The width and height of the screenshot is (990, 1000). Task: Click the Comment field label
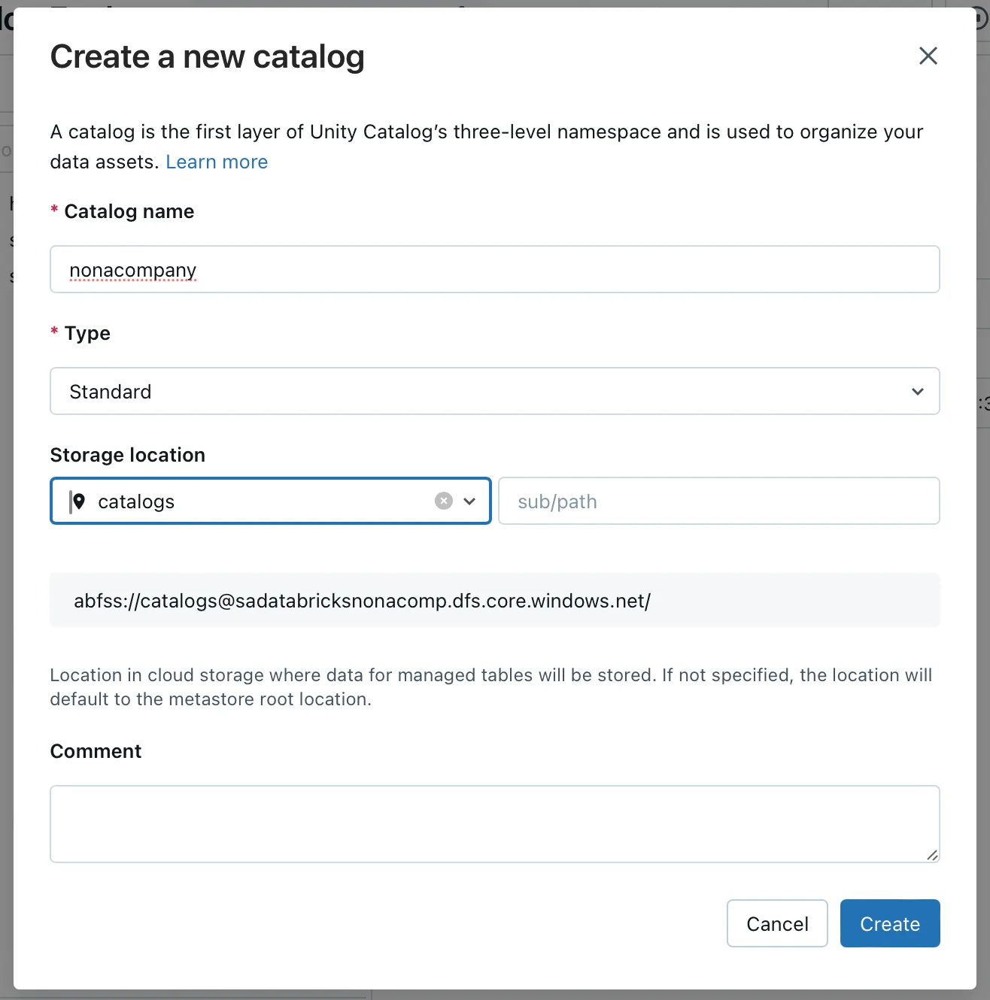pos(96,751)
